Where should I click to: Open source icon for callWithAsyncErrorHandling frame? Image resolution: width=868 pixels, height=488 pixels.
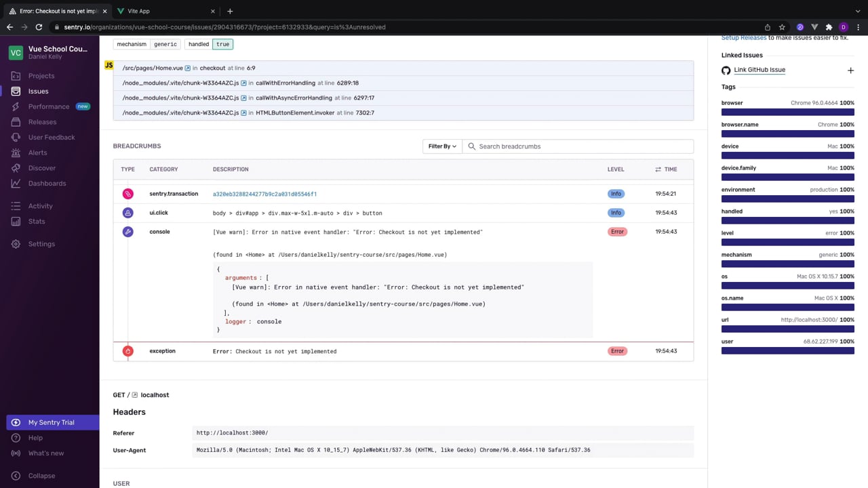coord(243,98)
